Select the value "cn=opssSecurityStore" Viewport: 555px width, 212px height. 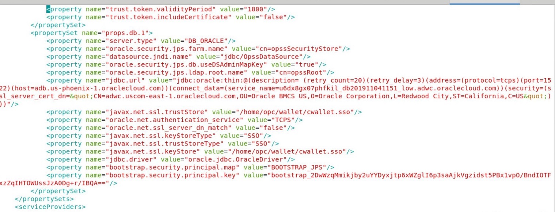pos(300,49)
